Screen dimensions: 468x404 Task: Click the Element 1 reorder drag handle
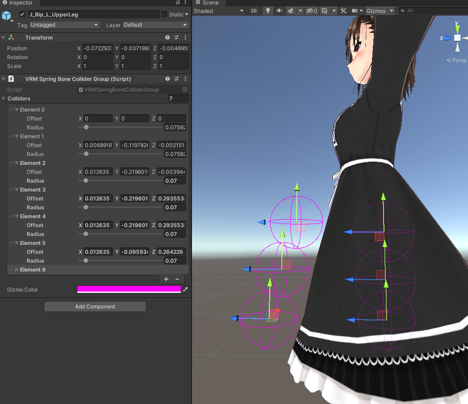(x=12, y=136)
